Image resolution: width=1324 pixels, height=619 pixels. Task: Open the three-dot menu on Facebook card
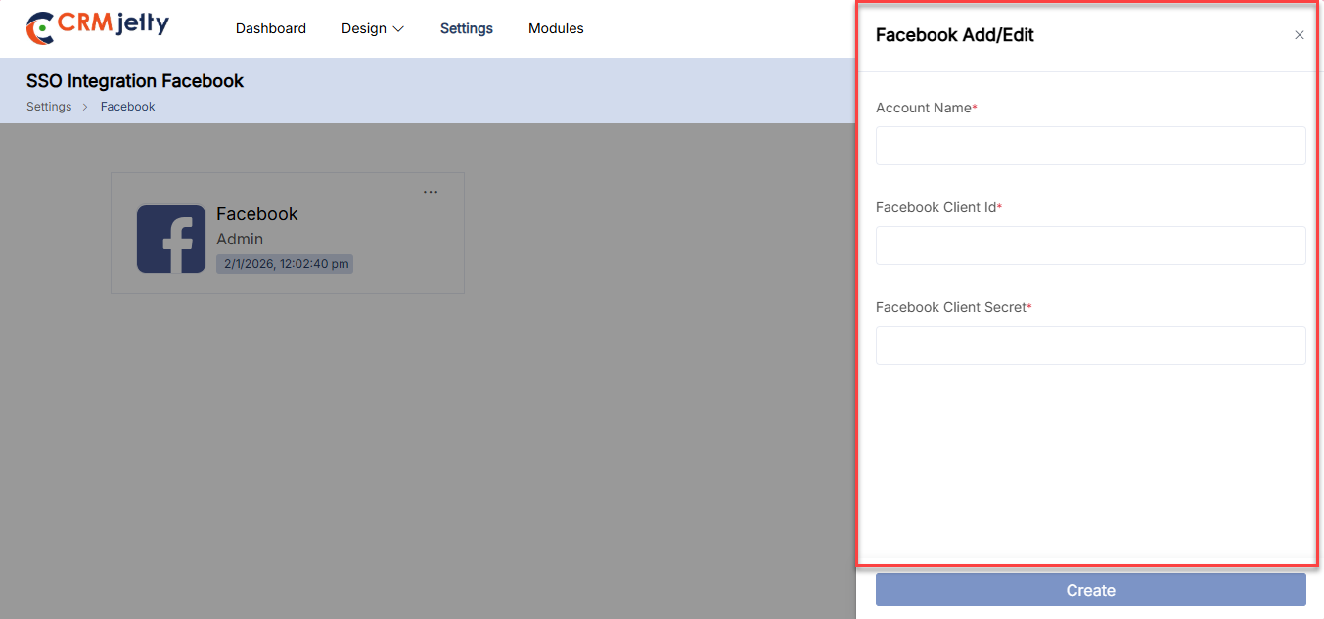tap(431, 192)
